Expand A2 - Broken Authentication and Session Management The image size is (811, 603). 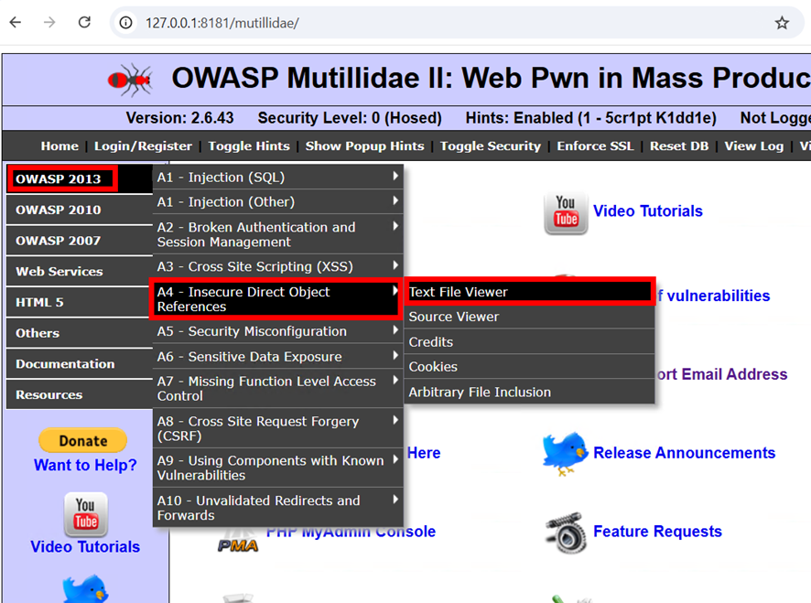[x=277, y=234]
